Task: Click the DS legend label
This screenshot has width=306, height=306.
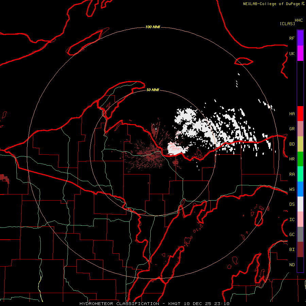Action: click(292, 204)
